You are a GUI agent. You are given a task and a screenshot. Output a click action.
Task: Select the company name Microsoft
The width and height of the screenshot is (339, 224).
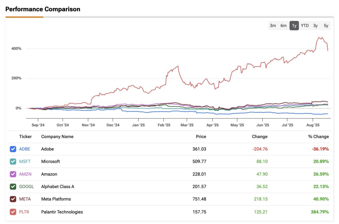50,161
